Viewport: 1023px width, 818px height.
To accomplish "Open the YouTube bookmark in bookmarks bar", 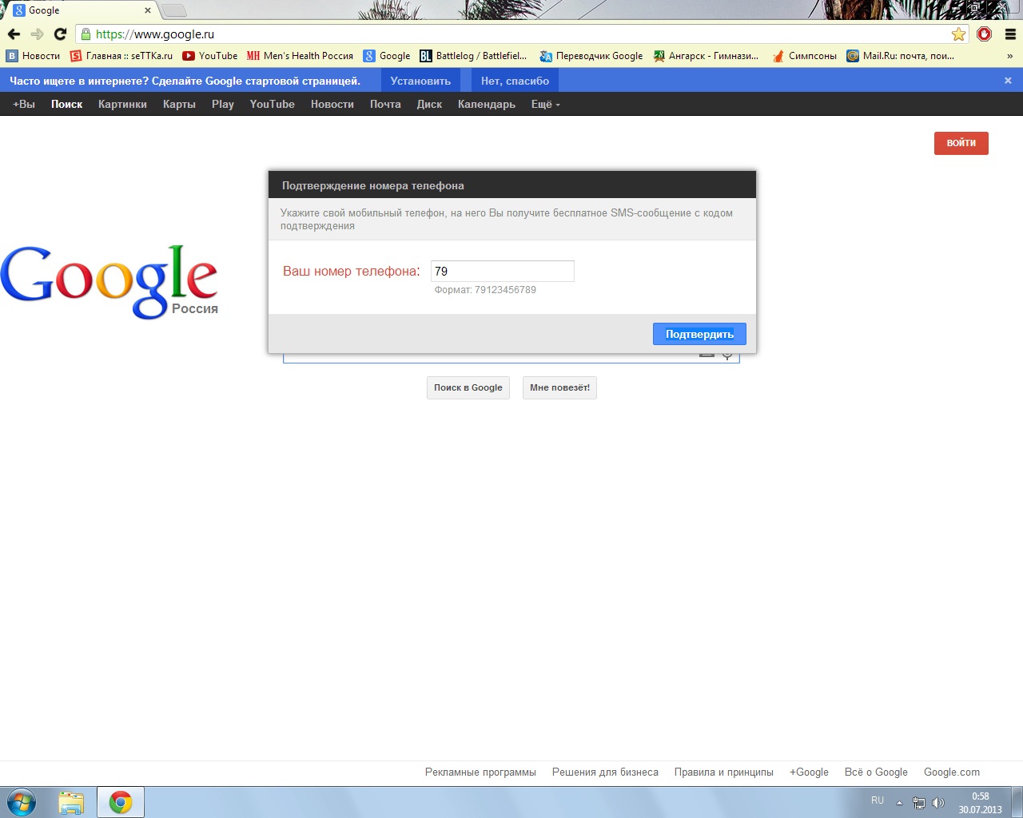I will click(210, 56).
